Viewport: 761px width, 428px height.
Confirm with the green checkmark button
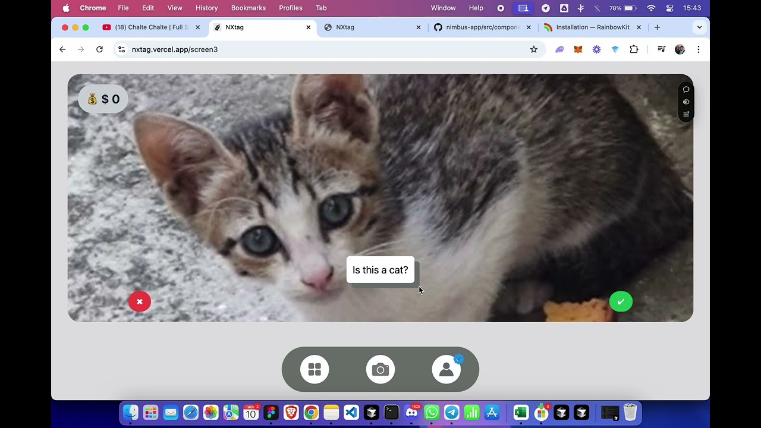point(621,301)
